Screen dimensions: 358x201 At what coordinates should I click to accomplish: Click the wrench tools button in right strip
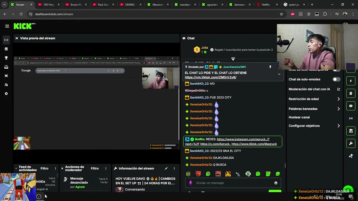coord(351,143)
